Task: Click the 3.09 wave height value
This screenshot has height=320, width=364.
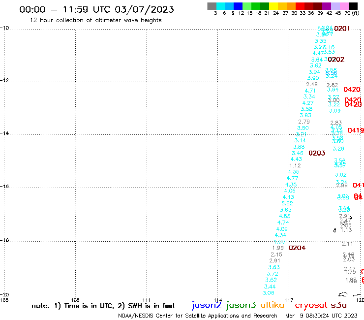Action: point(335,111)
